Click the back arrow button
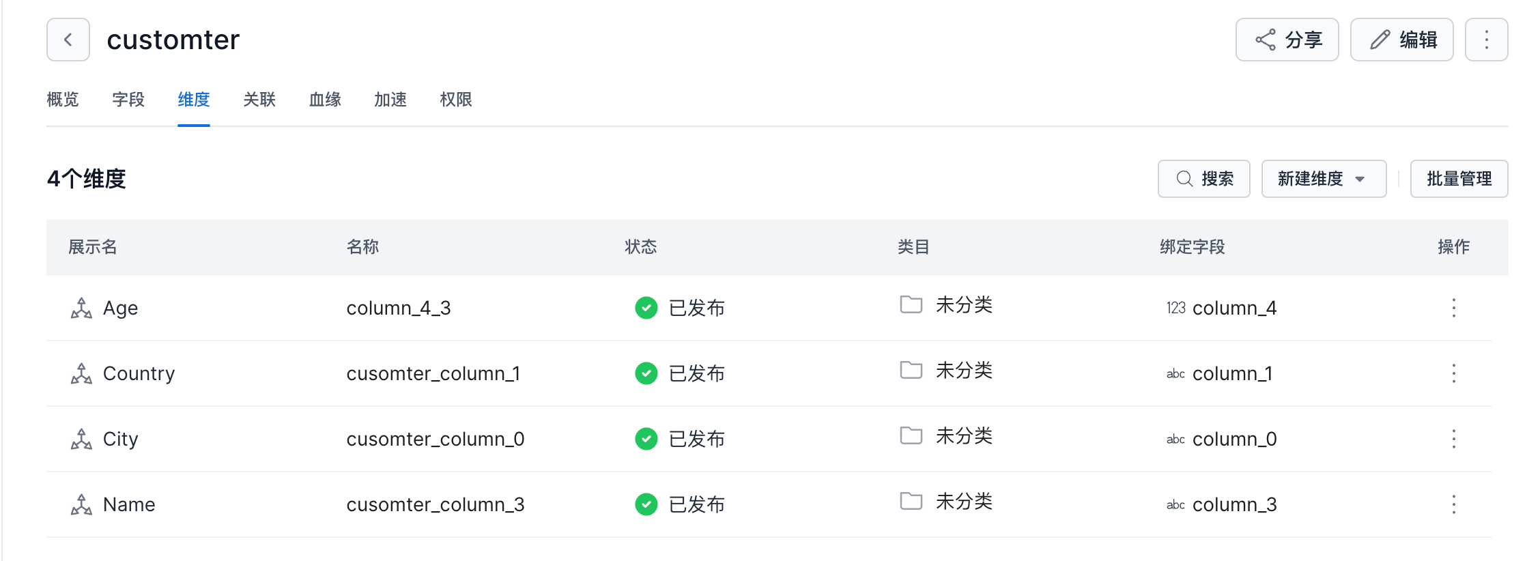This screenshot has height=561, width=1540. point(68,40)
